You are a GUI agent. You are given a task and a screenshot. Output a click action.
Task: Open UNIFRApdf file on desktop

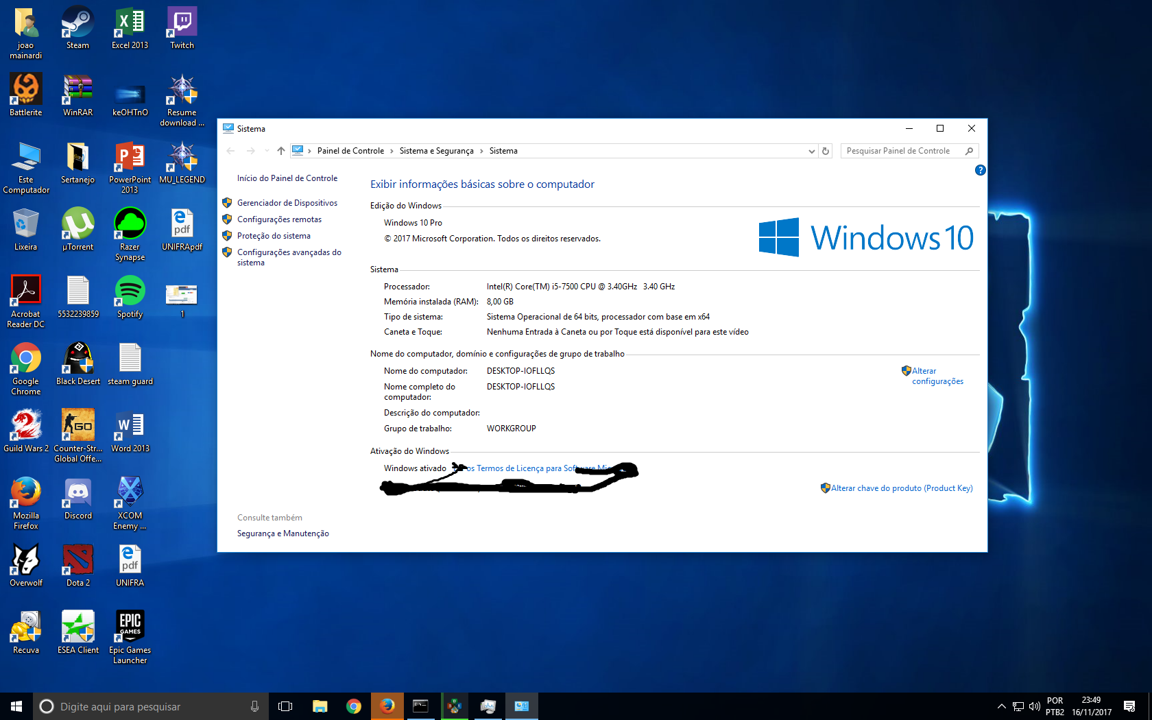(182, 230)
